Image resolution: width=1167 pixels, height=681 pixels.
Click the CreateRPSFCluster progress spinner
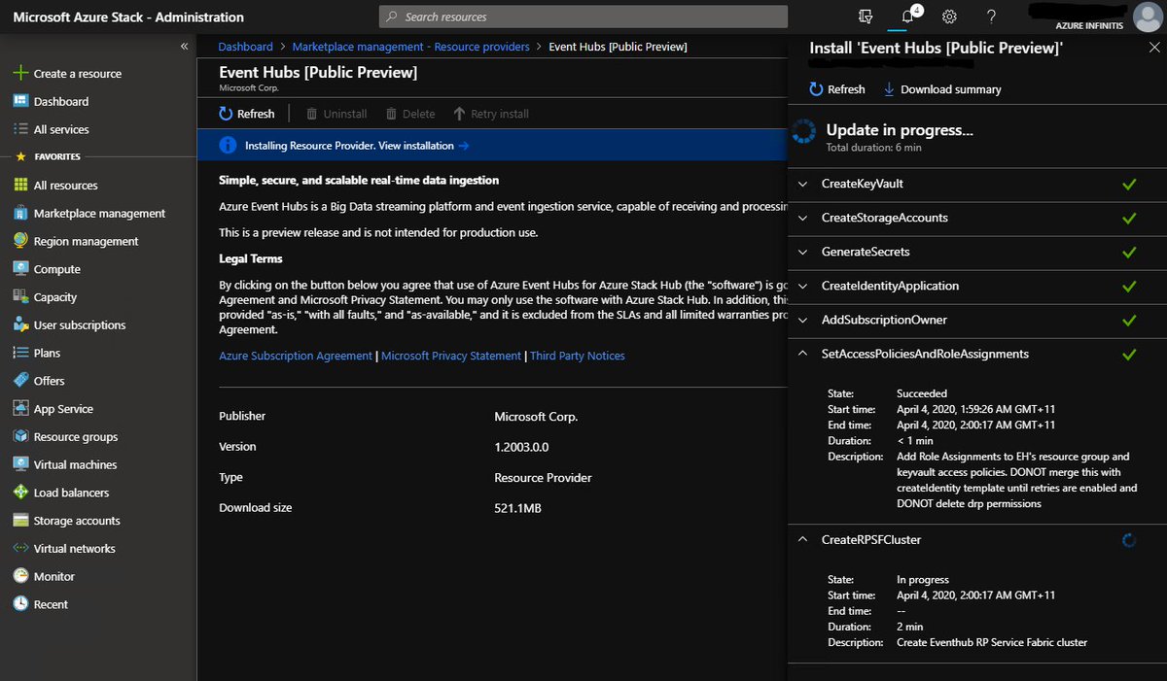[1129, 540]
